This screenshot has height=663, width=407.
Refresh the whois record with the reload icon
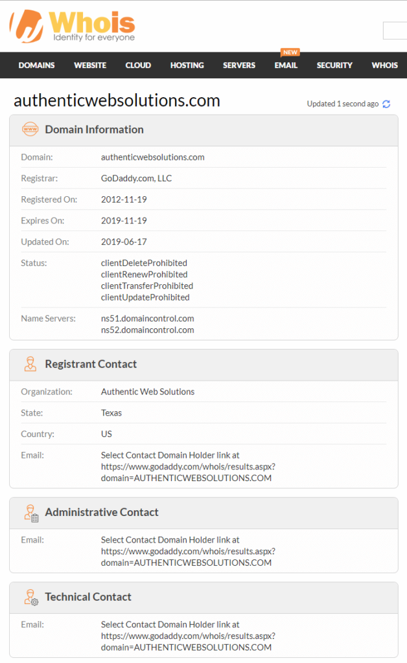[386, 104]
